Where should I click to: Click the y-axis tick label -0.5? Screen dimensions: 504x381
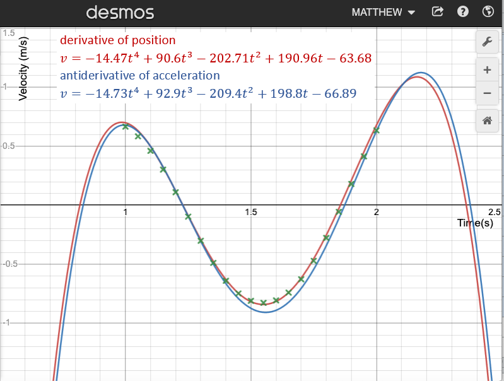[x=9, y=264]
